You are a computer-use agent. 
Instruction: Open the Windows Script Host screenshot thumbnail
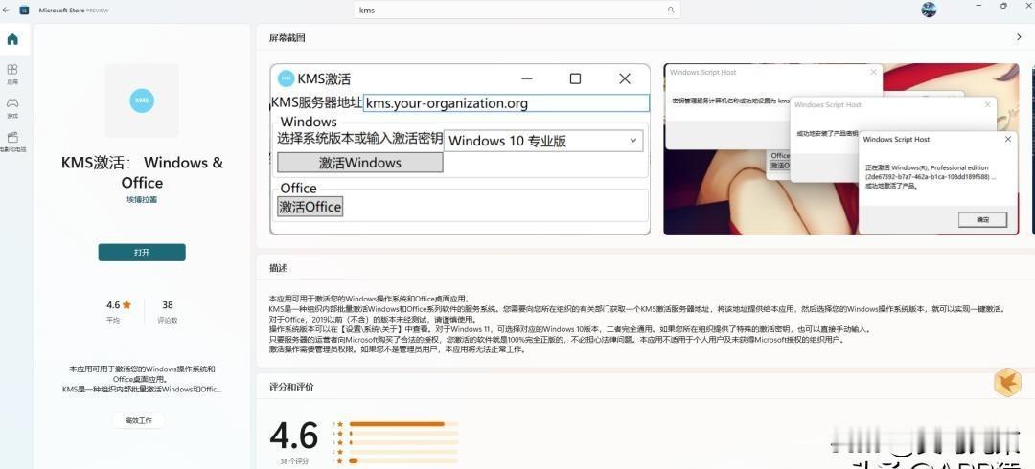pos(841,149)
